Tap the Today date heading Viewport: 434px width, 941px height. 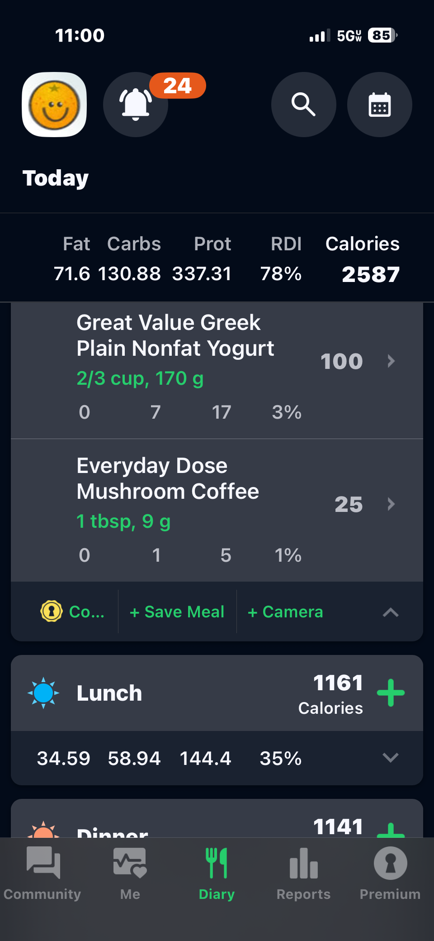click(x=56, y=178)
